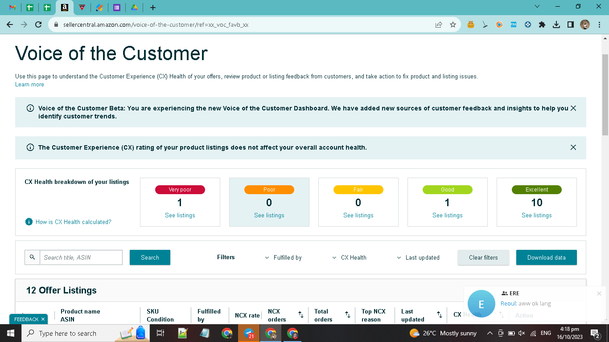Screen dimensions: 609x342
Task: Click the address bar URL
Action: 156,25
